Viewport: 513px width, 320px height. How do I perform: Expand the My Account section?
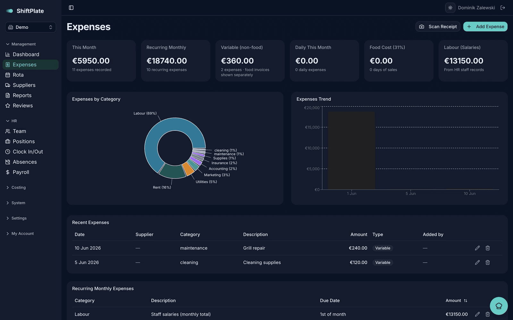[20, 234]
